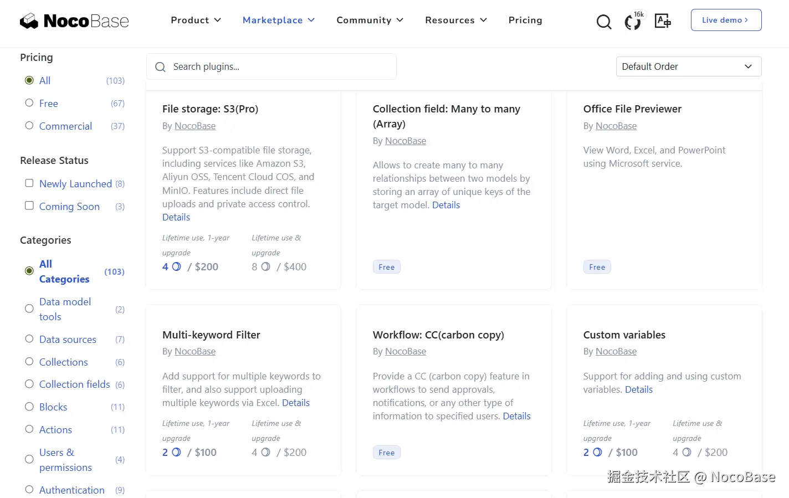Open the Pricing page from navbar
This screenshot has height=498, width=789.
(525, 20)
